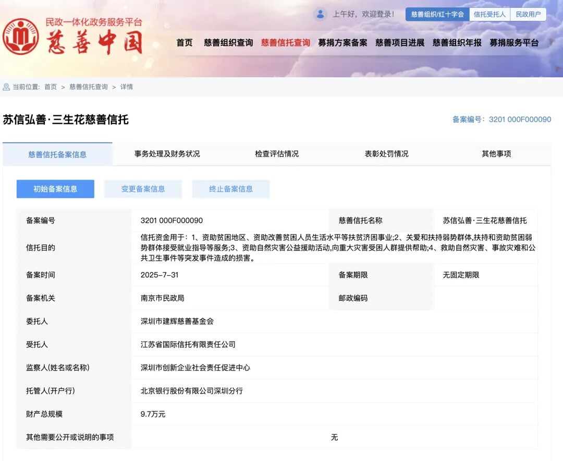
Task: Click the 受托人 value 江苏省国际信托有限责任公司
Action: 188,345
